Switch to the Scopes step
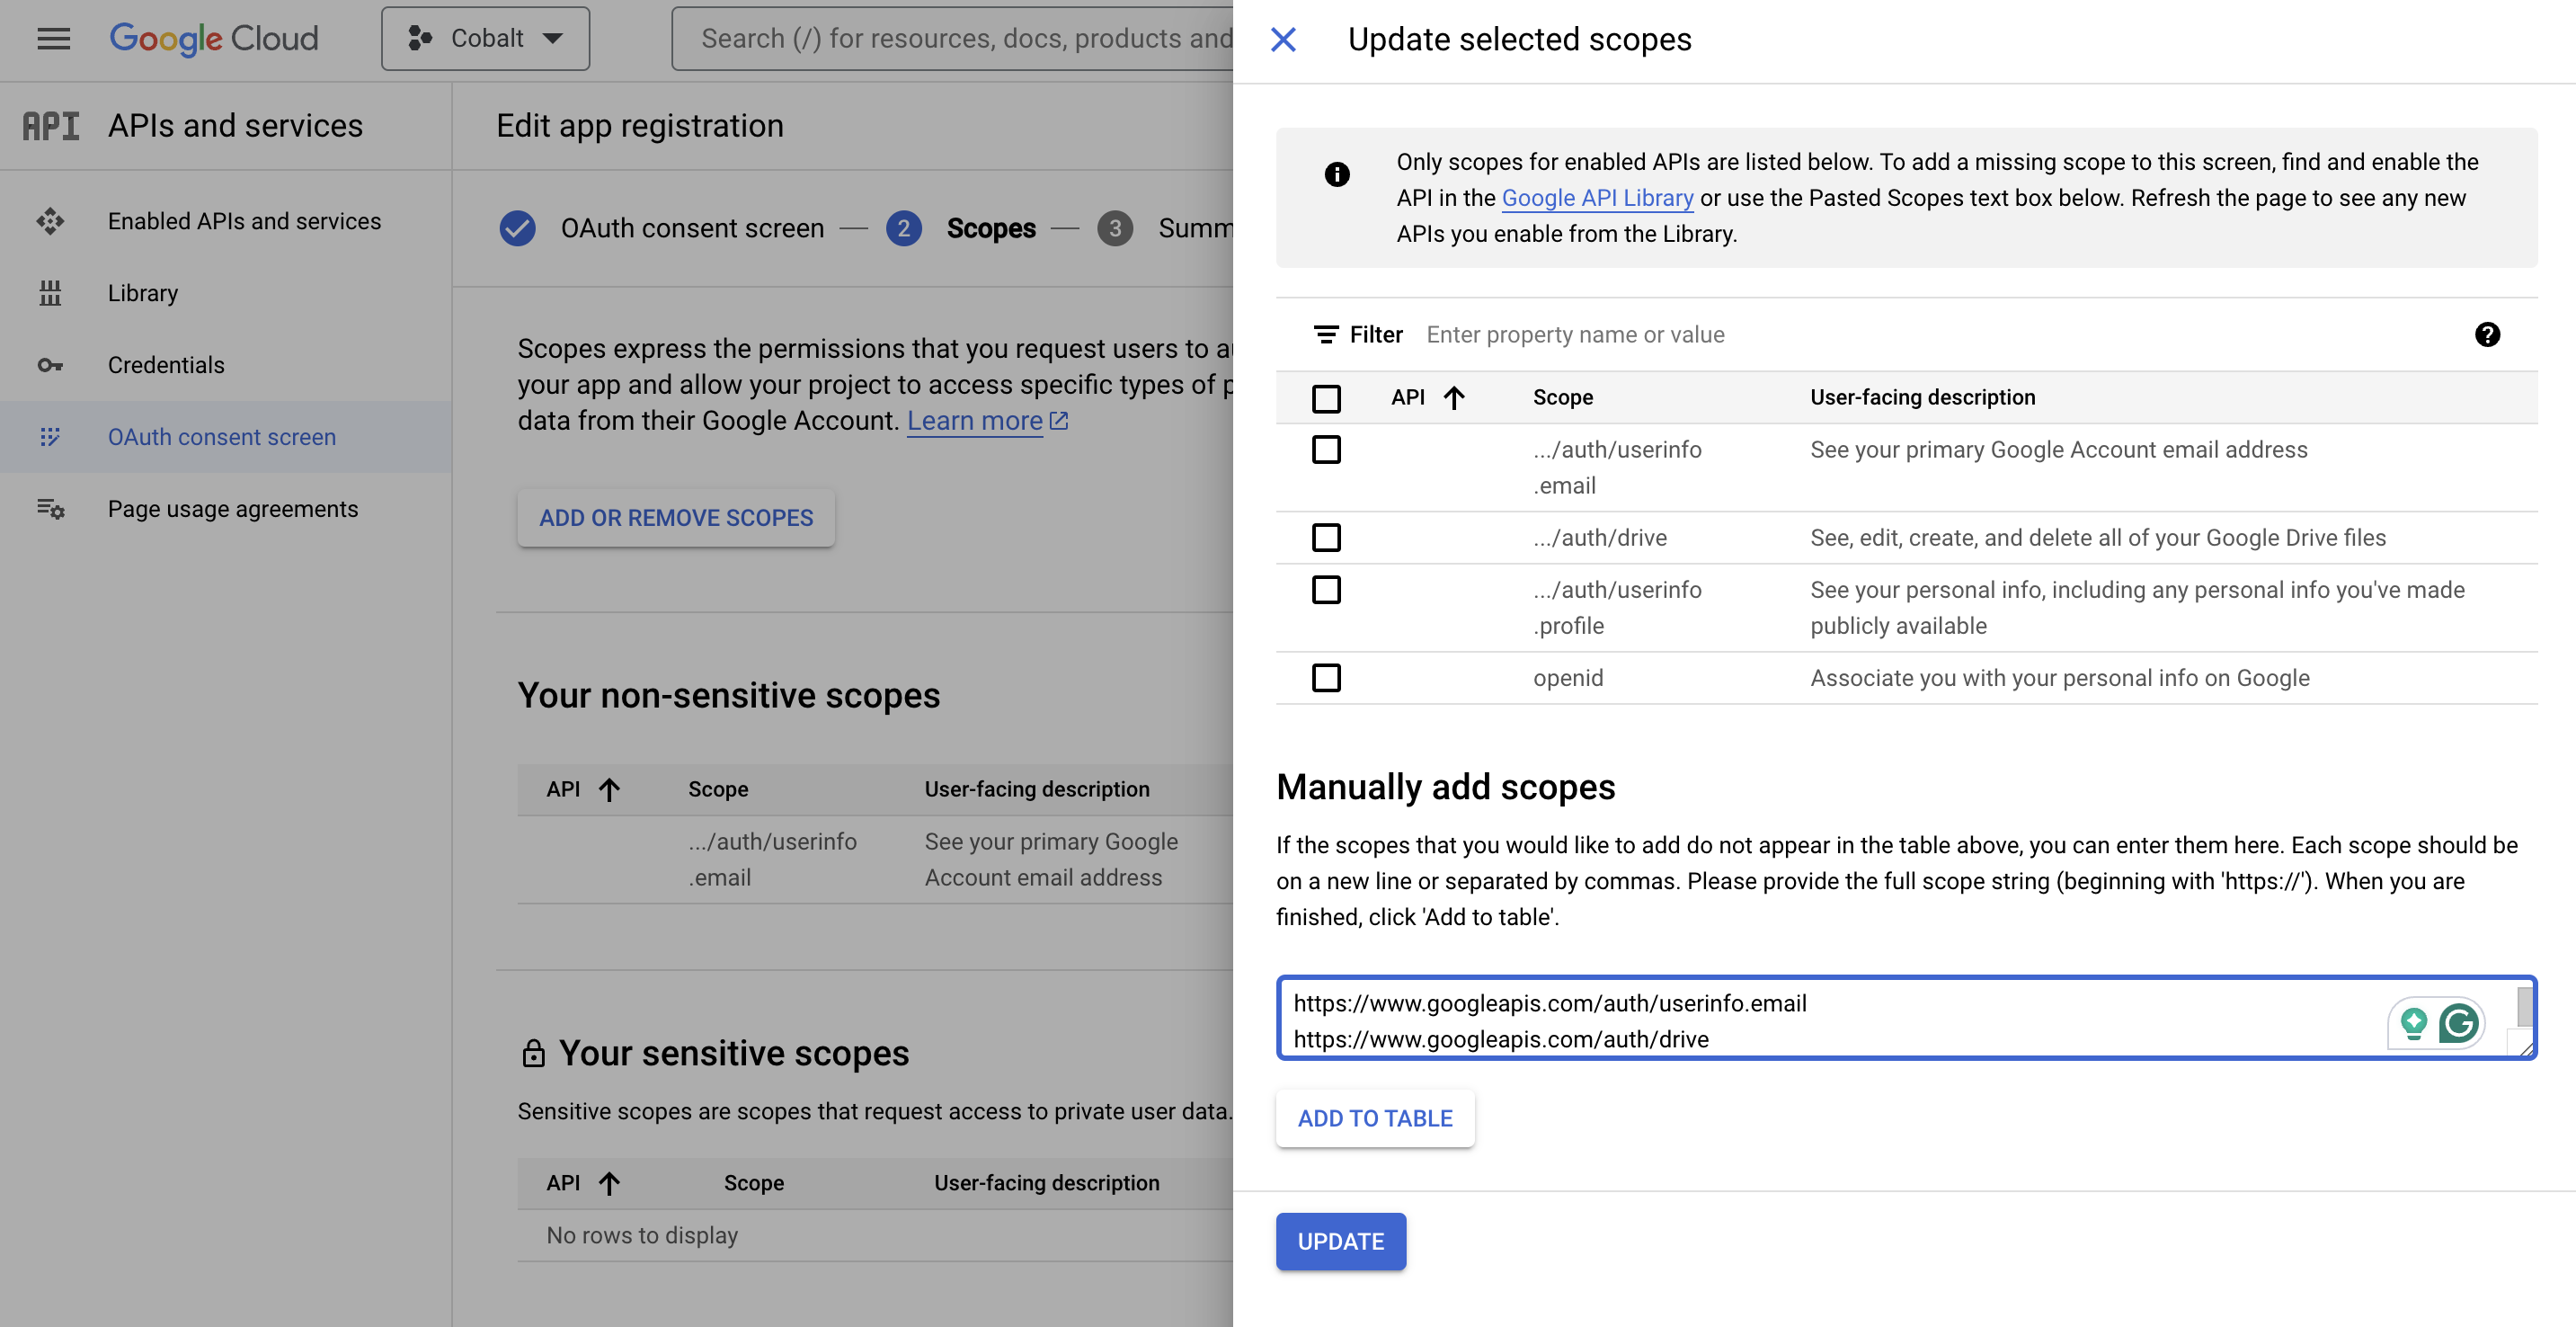2576x1327 pixels. pyautogui.click(x=991, y=228)
